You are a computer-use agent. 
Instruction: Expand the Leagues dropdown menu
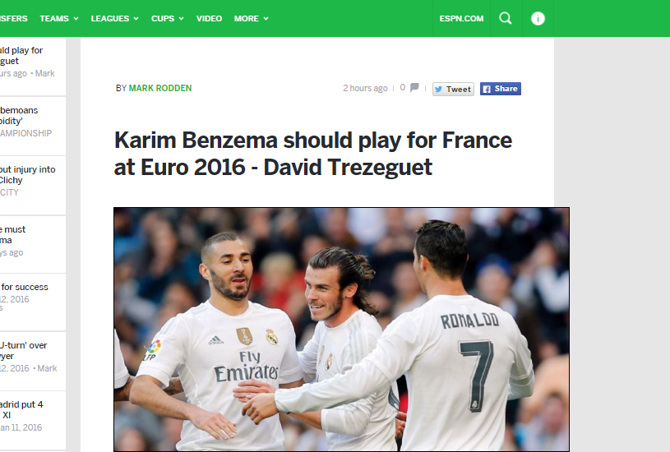114,18
